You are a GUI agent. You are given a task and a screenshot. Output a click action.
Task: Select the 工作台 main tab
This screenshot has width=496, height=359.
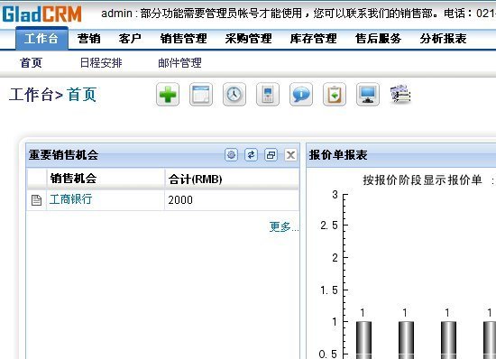(x=41, y=39)
